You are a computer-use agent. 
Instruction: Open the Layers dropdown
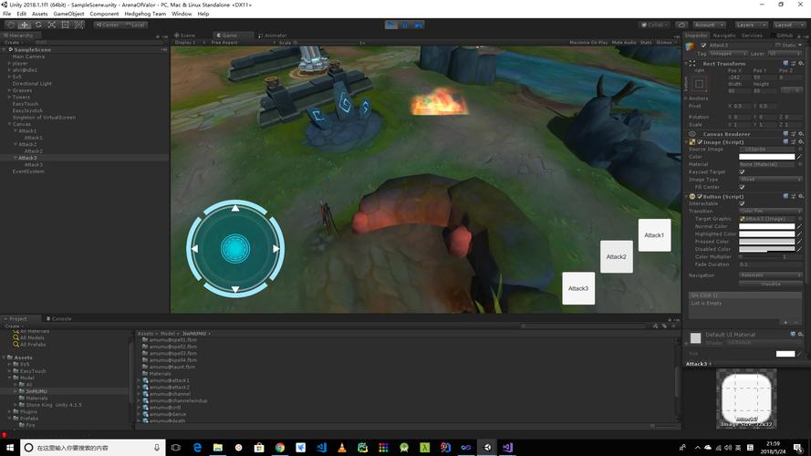click(751, 25)
